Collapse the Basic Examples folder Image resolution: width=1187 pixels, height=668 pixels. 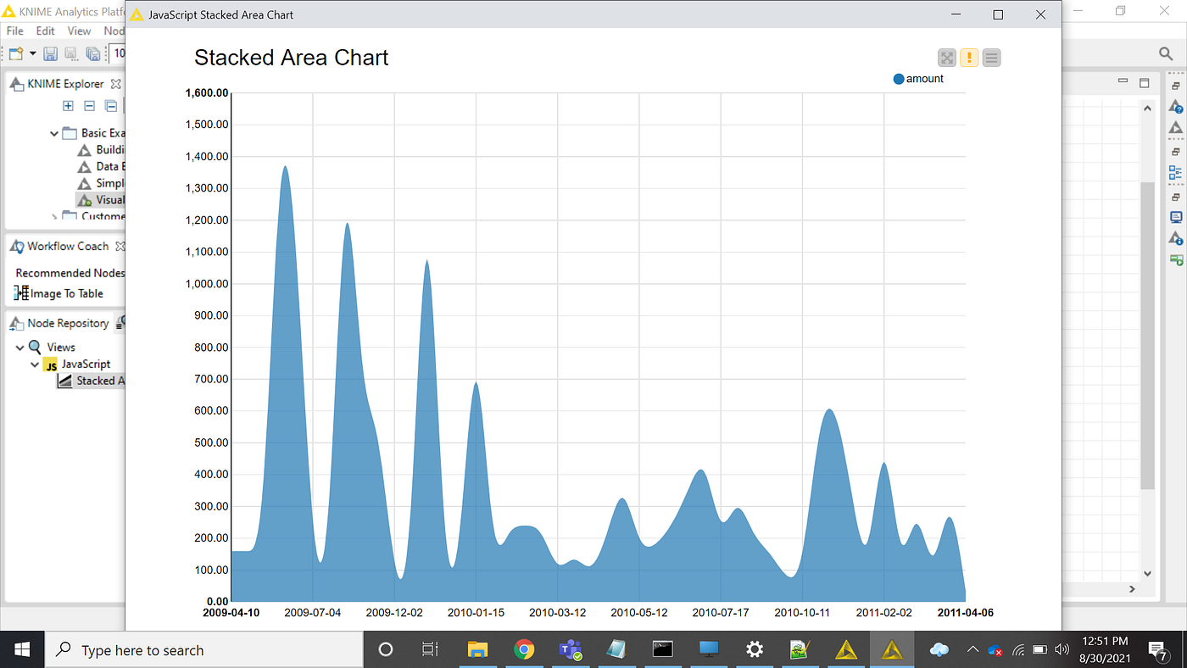53,132
